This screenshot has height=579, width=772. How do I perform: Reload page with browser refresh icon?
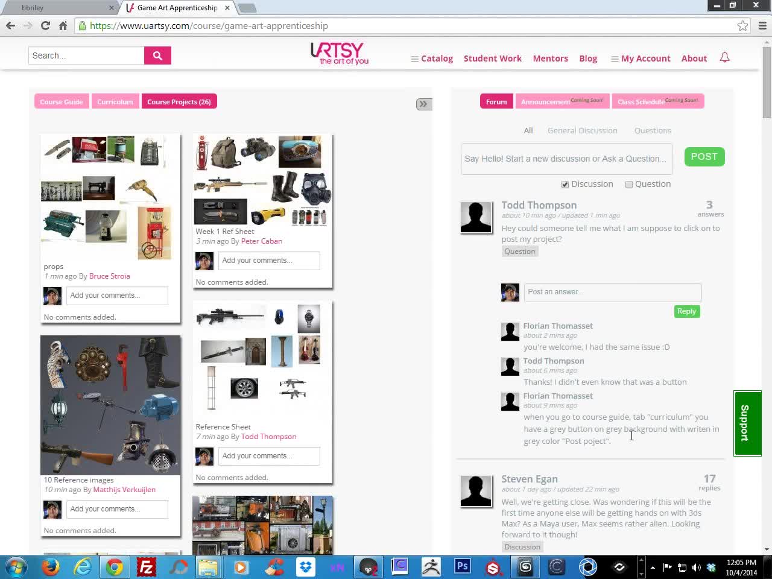tap(45, 25)
